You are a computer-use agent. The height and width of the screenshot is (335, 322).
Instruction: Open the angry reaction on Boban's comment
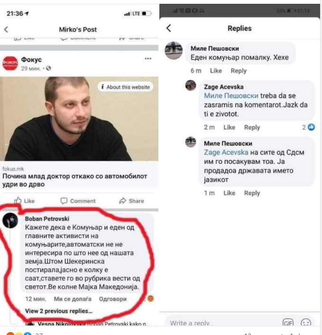[x=150, y=298]
